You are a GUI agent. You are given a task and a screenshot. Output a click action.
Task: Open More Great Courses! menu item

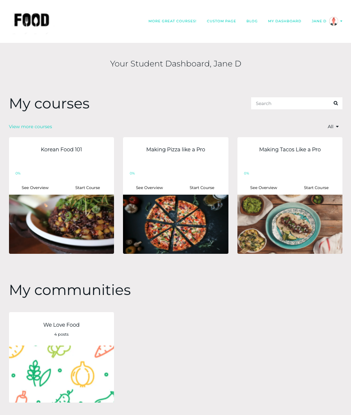(172, 21)
